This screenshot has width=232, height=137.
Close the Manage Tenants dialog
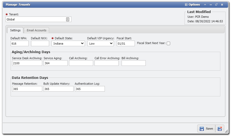[x=222, y=5]
